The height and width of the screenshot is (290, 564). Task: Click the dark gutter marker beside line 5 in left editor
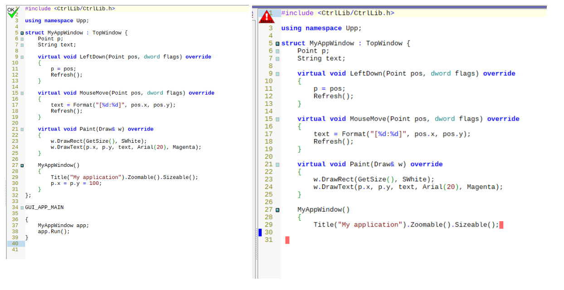point(22,33)
